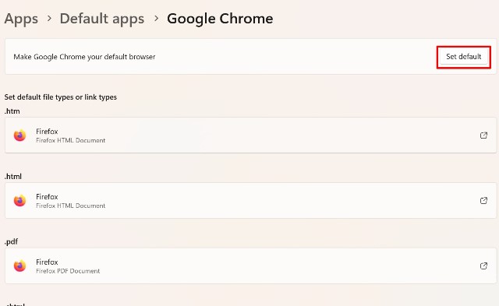
Task: Go back to Apps breadcrumb
Action: pos(21,19)
